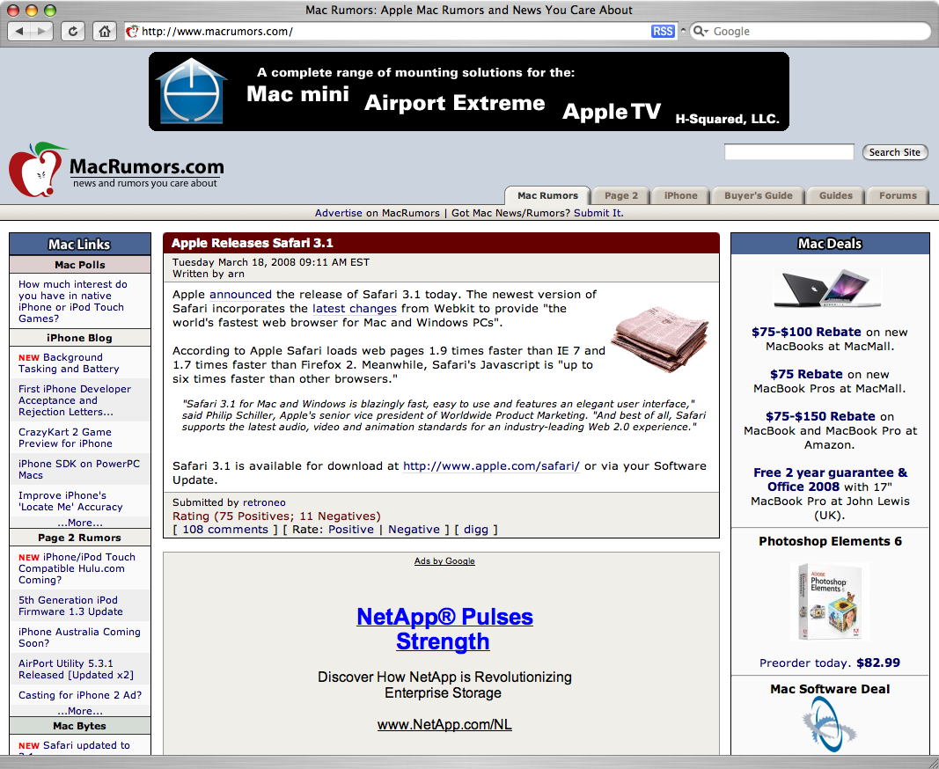Click the Page 2 Rumors section header
939x769 pixels.
(80, 538)
